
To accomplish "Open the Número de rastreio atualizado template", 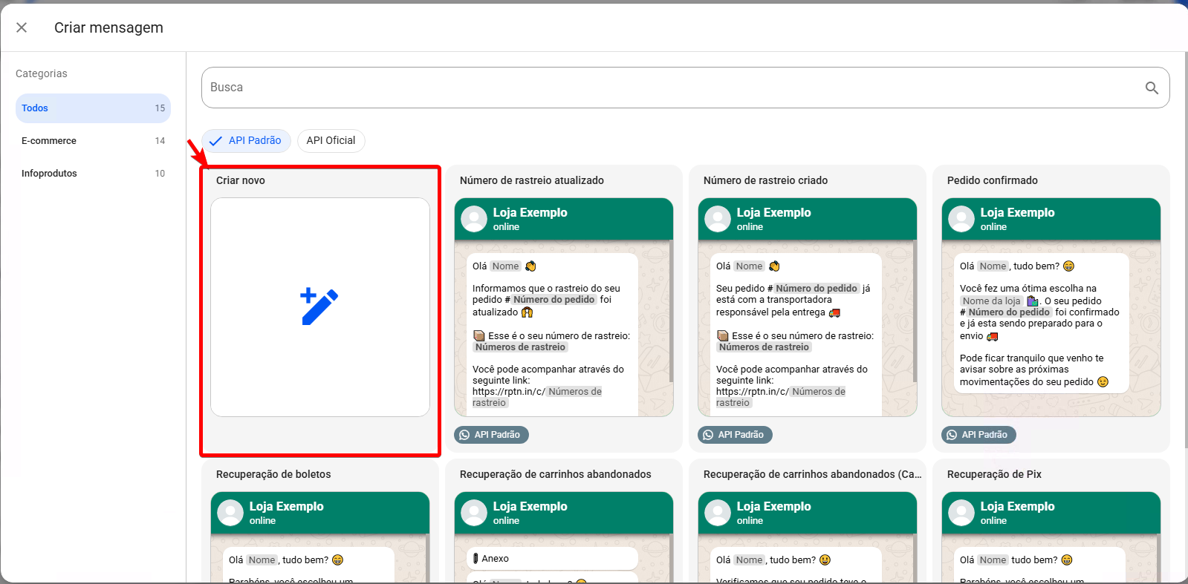I will point(564,307).
